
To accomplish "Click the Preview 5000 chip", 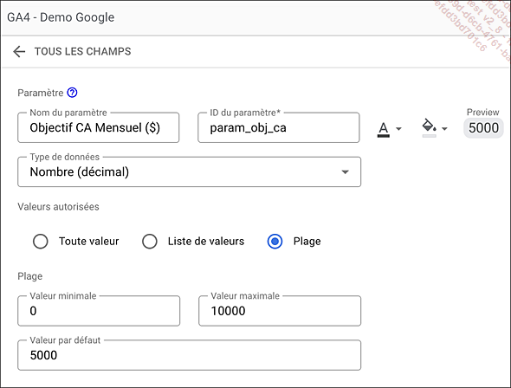I will tap(483, 127).
